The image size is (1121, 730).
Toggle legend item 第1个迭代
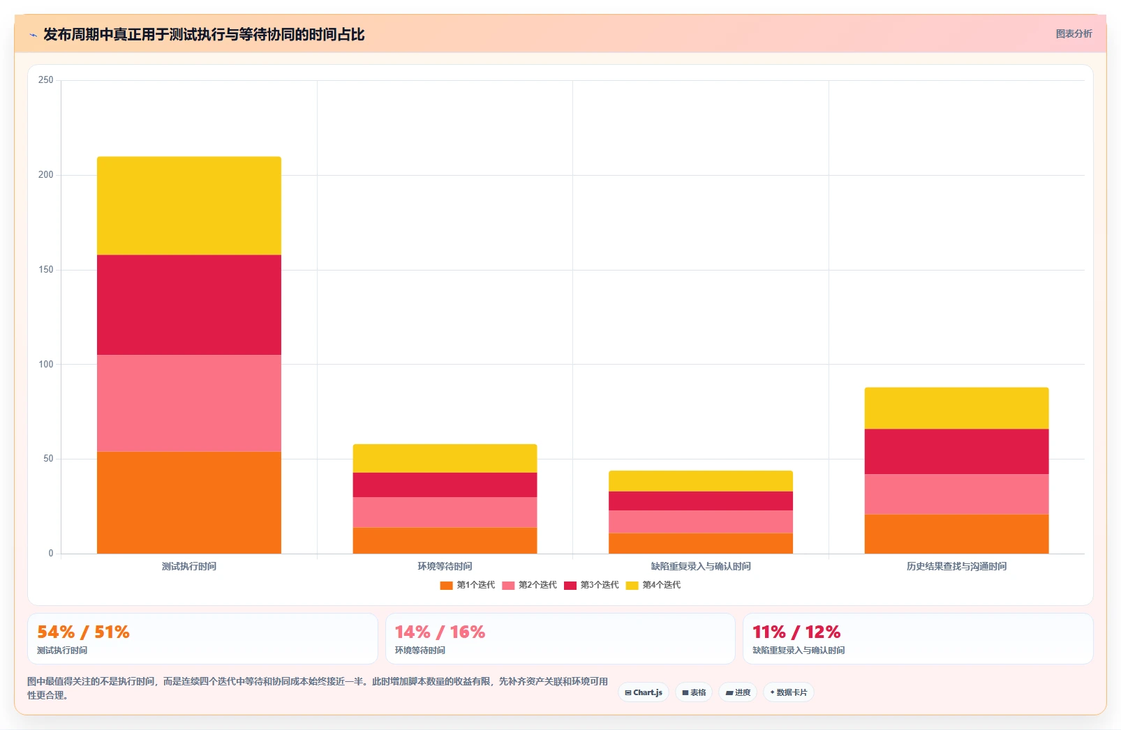pos(467,585)
